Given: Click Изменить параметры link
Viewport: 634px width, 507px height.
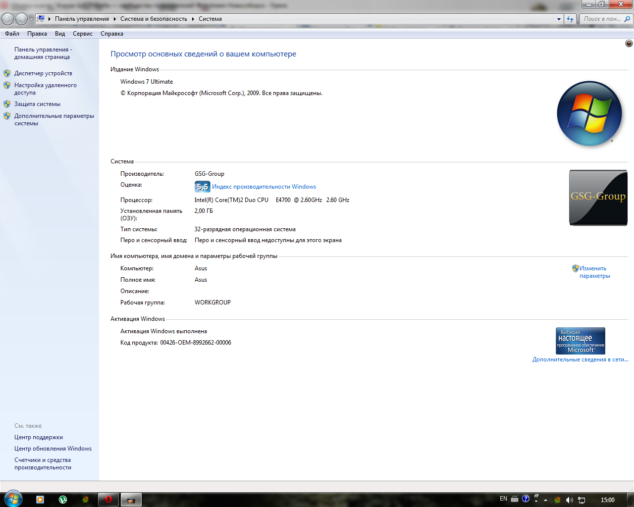Looking at the screenshot, I should click(x=595, y=272).
